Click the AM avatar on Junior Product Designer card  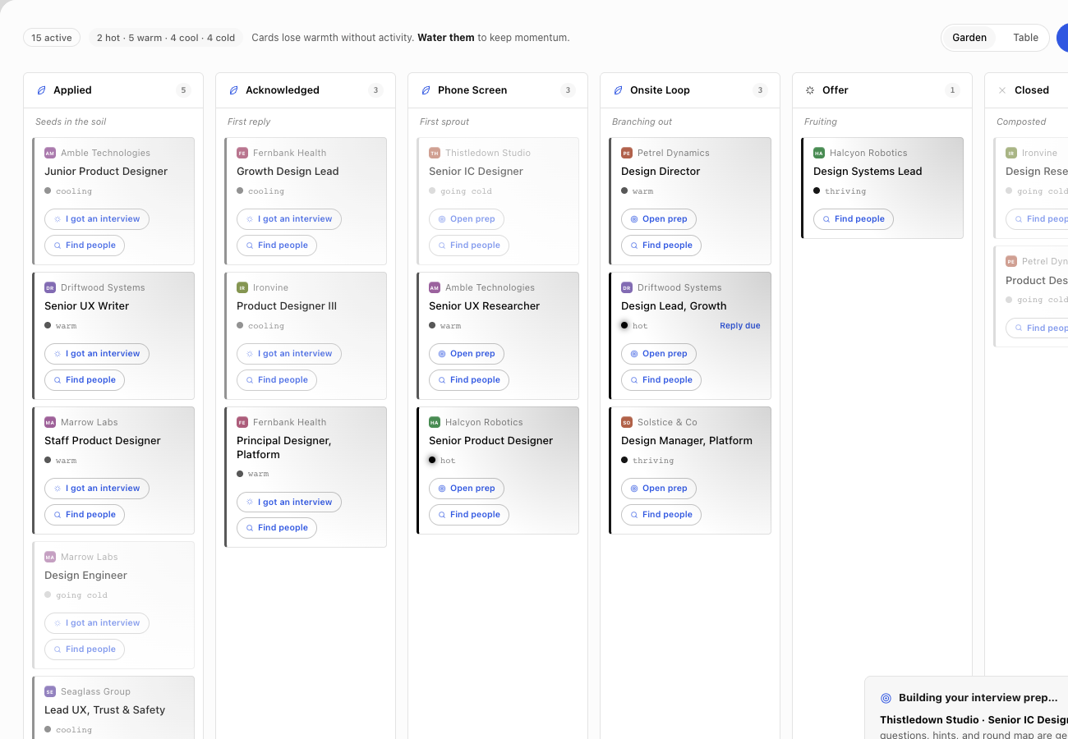[50, 153]
